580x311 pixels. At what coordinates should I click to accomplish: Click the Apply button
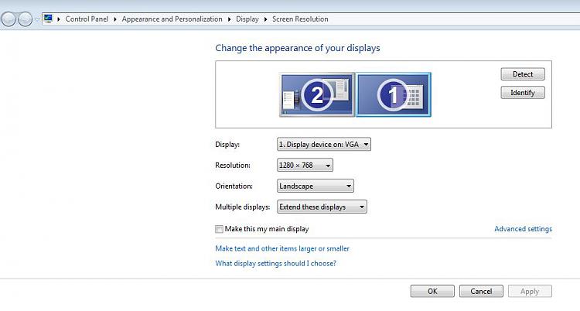click(x=530, y=291)
